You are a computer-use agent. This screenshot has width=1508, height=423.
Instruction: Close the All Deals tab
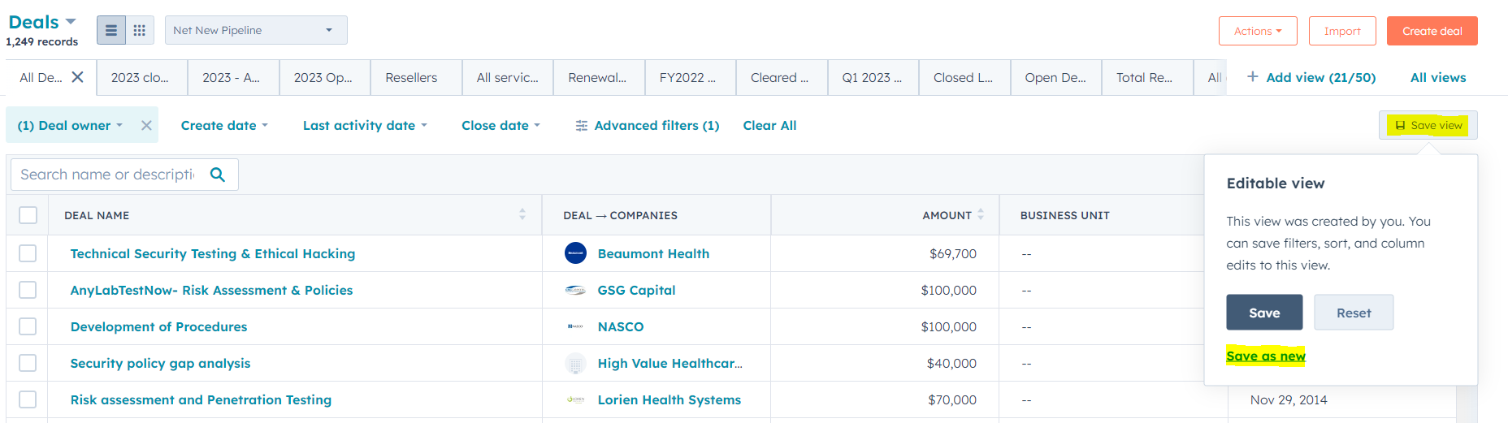tap(77, 77)
